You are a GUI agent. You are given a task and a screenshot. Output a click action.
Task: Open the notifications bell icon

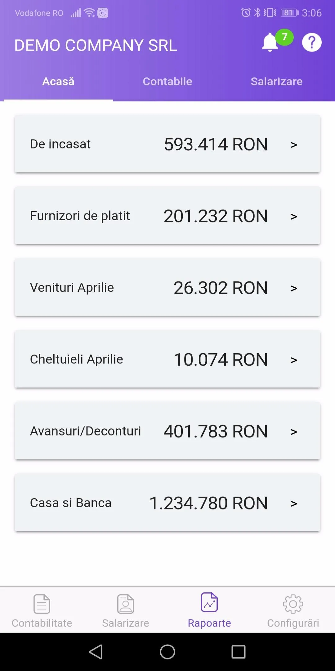270,42
